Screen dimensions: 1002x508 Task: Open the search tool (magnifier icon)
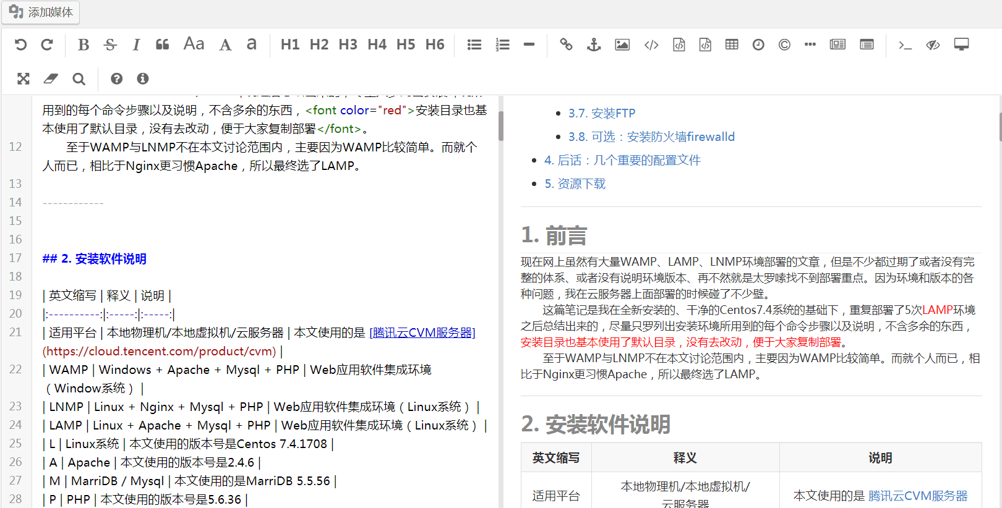click(79, 78)
